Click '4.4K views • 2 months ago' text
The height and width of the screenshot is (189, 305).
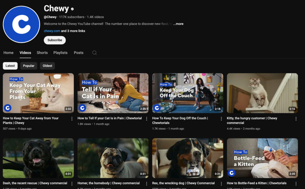coord(243,129)
